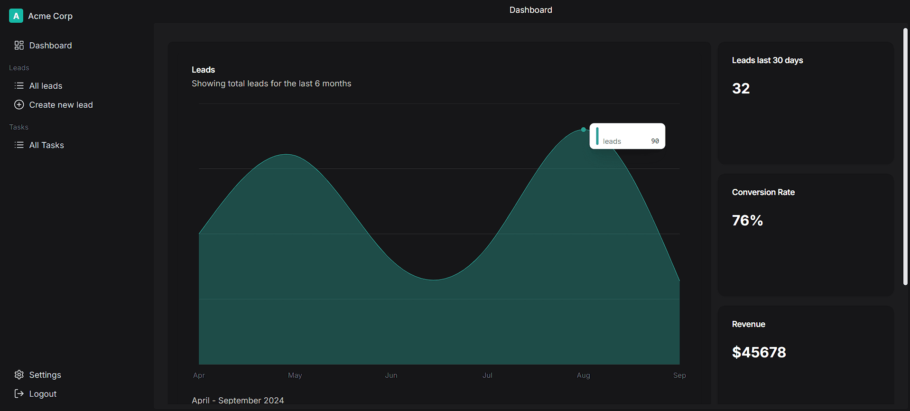Click the list icon beside All leads
910x411 pixels.
(19, 86)
